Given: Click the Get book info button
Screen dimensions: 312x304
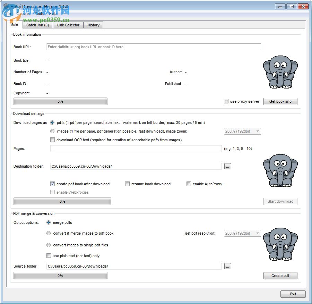Looking at the screenshot, I should click(x=280, y=101).
